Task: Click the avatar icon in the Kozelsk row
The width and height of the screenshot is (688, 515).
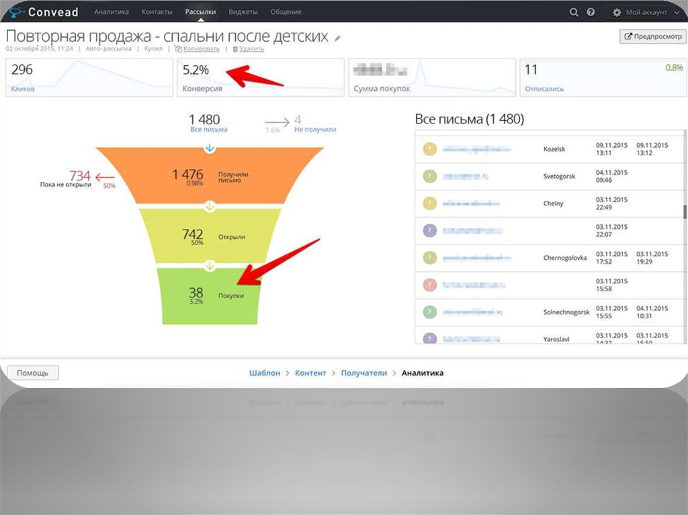Action: [430, 149]
